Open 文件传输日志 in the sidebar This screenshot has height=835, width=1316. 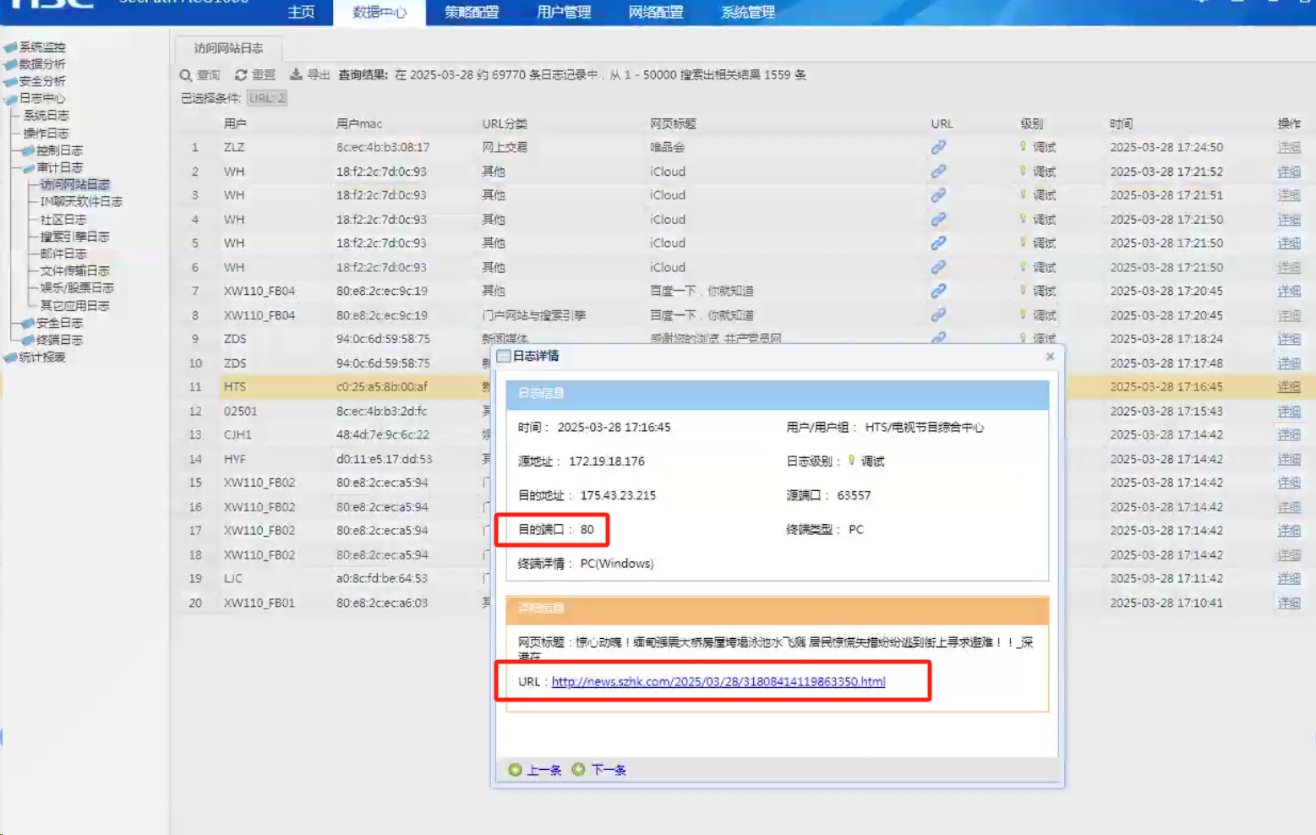[75, 270]
